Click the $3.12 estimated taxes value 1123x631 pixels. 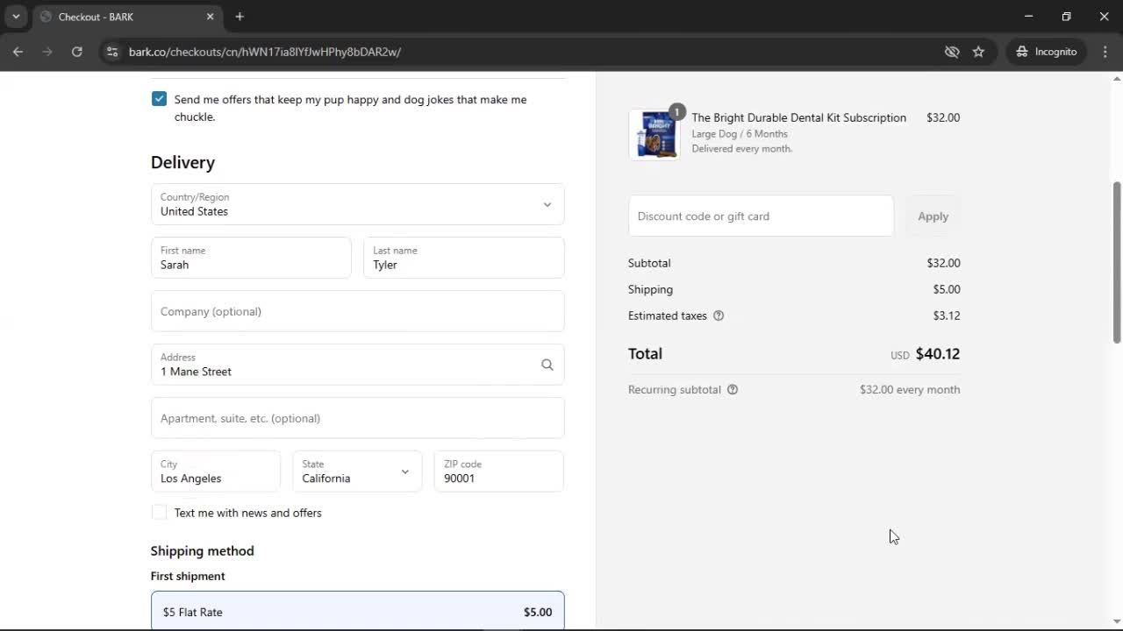pyautogui.click(x=947, y=315)
